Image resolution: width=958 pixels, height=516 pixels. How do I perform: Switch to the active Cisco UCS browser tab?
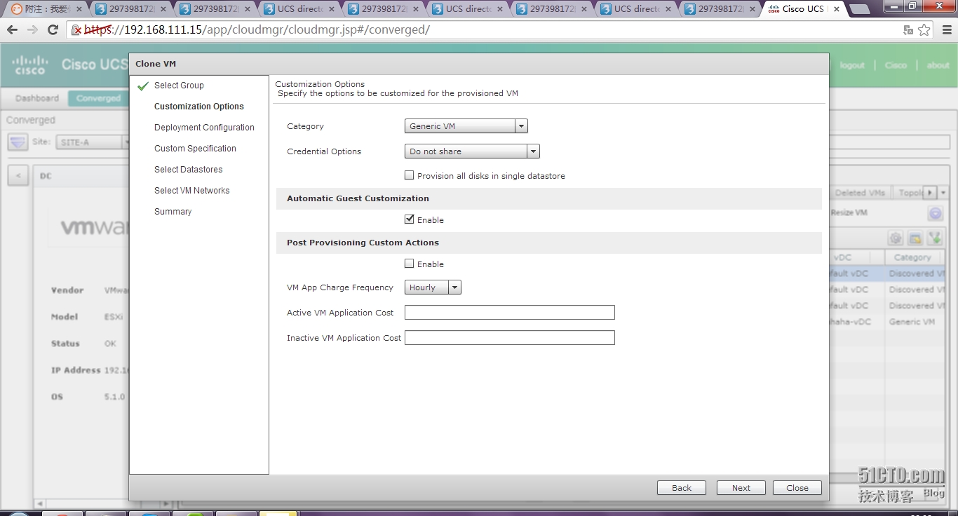804,9
